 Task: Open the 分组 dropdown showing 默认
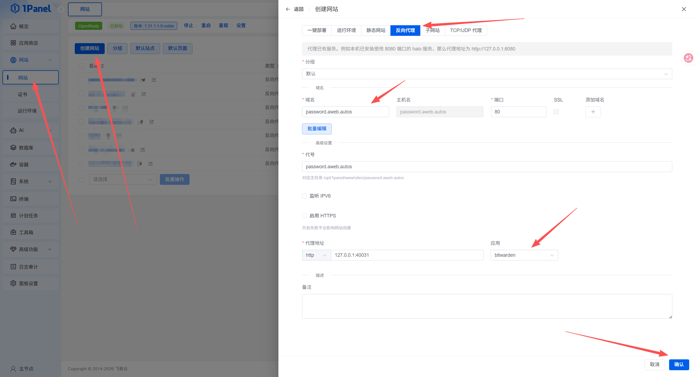coord(487,74)
